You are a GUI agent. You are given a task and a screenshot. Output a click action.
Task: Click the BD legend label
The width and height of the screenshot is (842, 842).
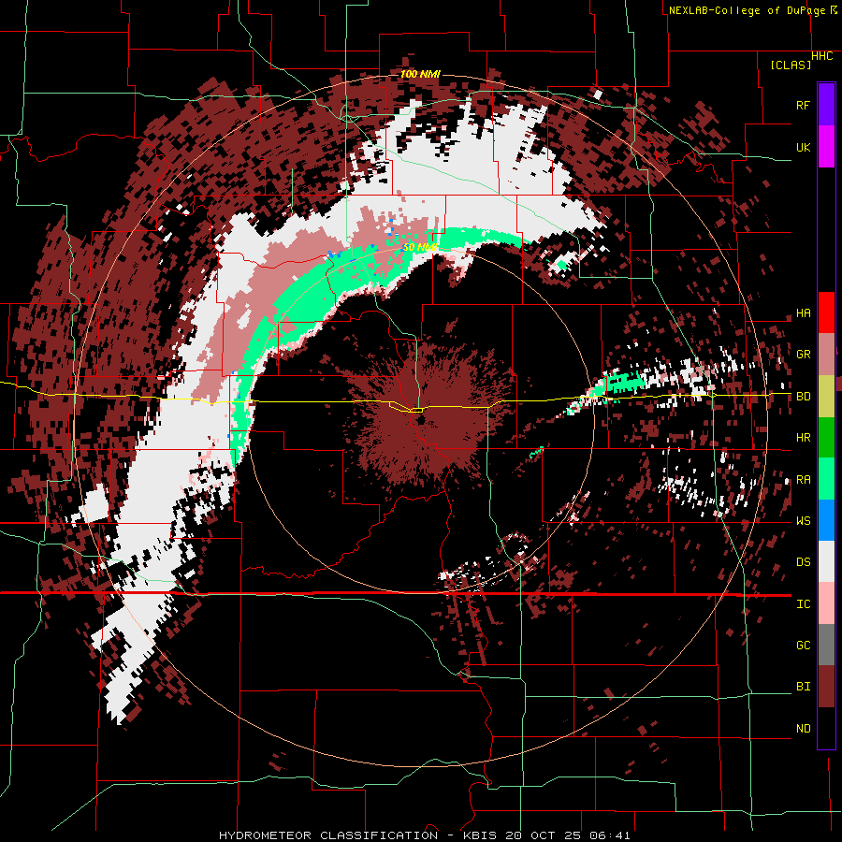click(x=803, y=397)
